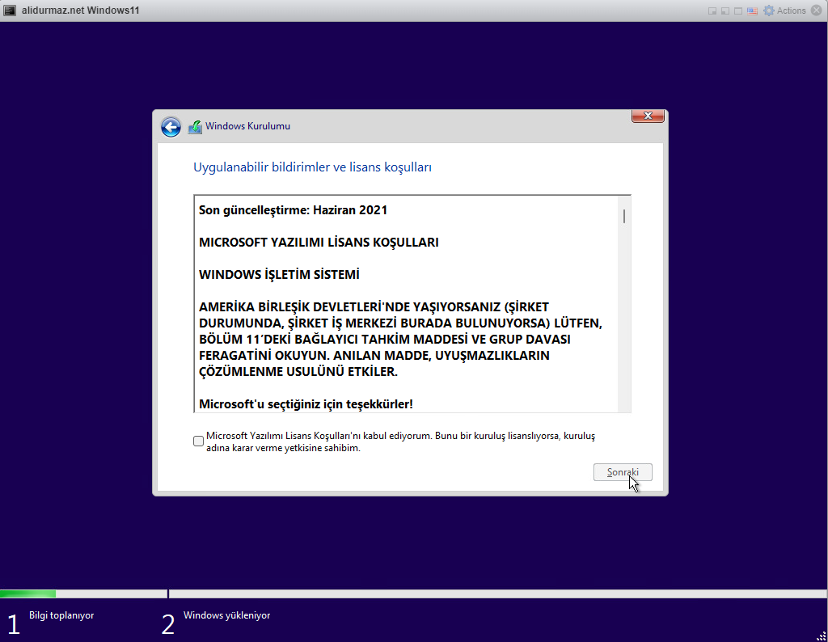The height and width of the screenshot is (642, 828).
Task: Click the fullscreen rectangle icon in top toolbar
Action: tap(737, 10)
